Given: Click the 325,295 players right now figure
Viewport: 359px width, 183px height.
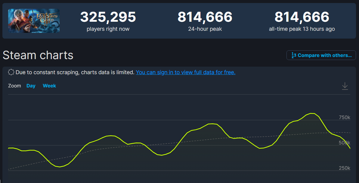Looking at the screenshot, I should point(108,17).
